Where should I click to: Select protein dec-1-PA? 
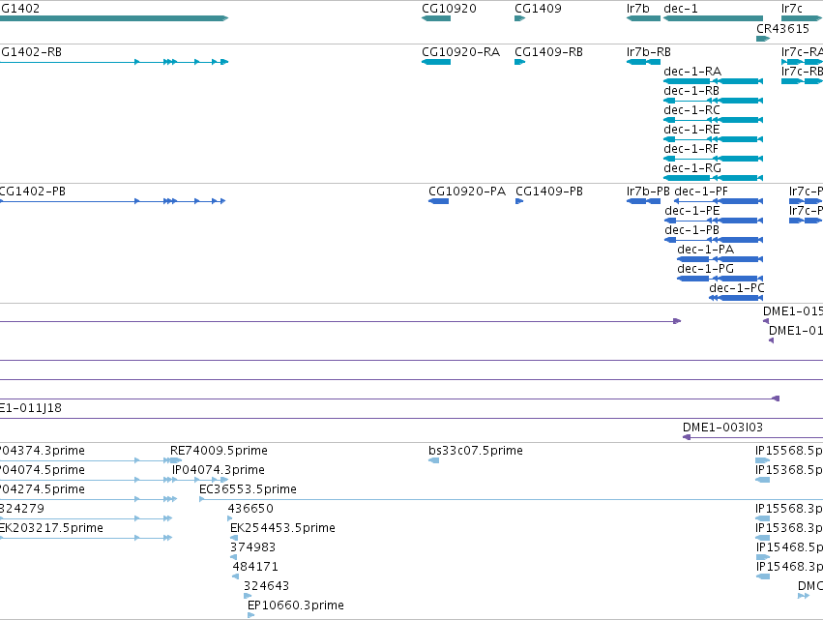point(720,259)
